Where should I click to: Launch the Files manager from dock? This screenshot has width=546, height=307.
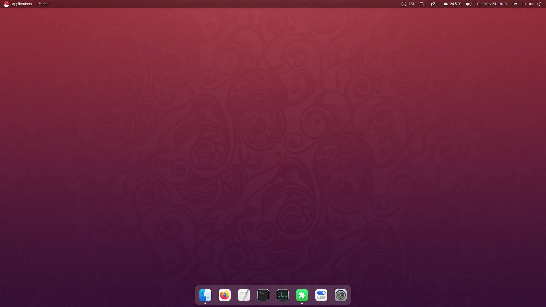(x=205, y=295)
